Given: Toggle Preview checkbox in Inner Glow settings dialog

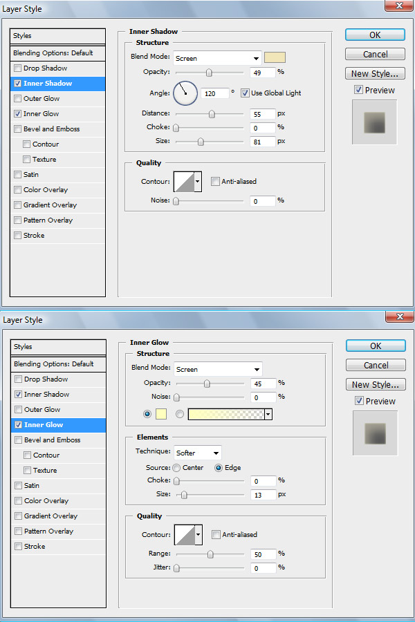Looking at the screenshot, I should (x=360, y=401).
